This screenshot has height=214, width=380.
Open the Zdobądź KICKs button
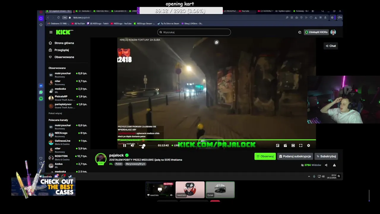[x=316, y=32]
